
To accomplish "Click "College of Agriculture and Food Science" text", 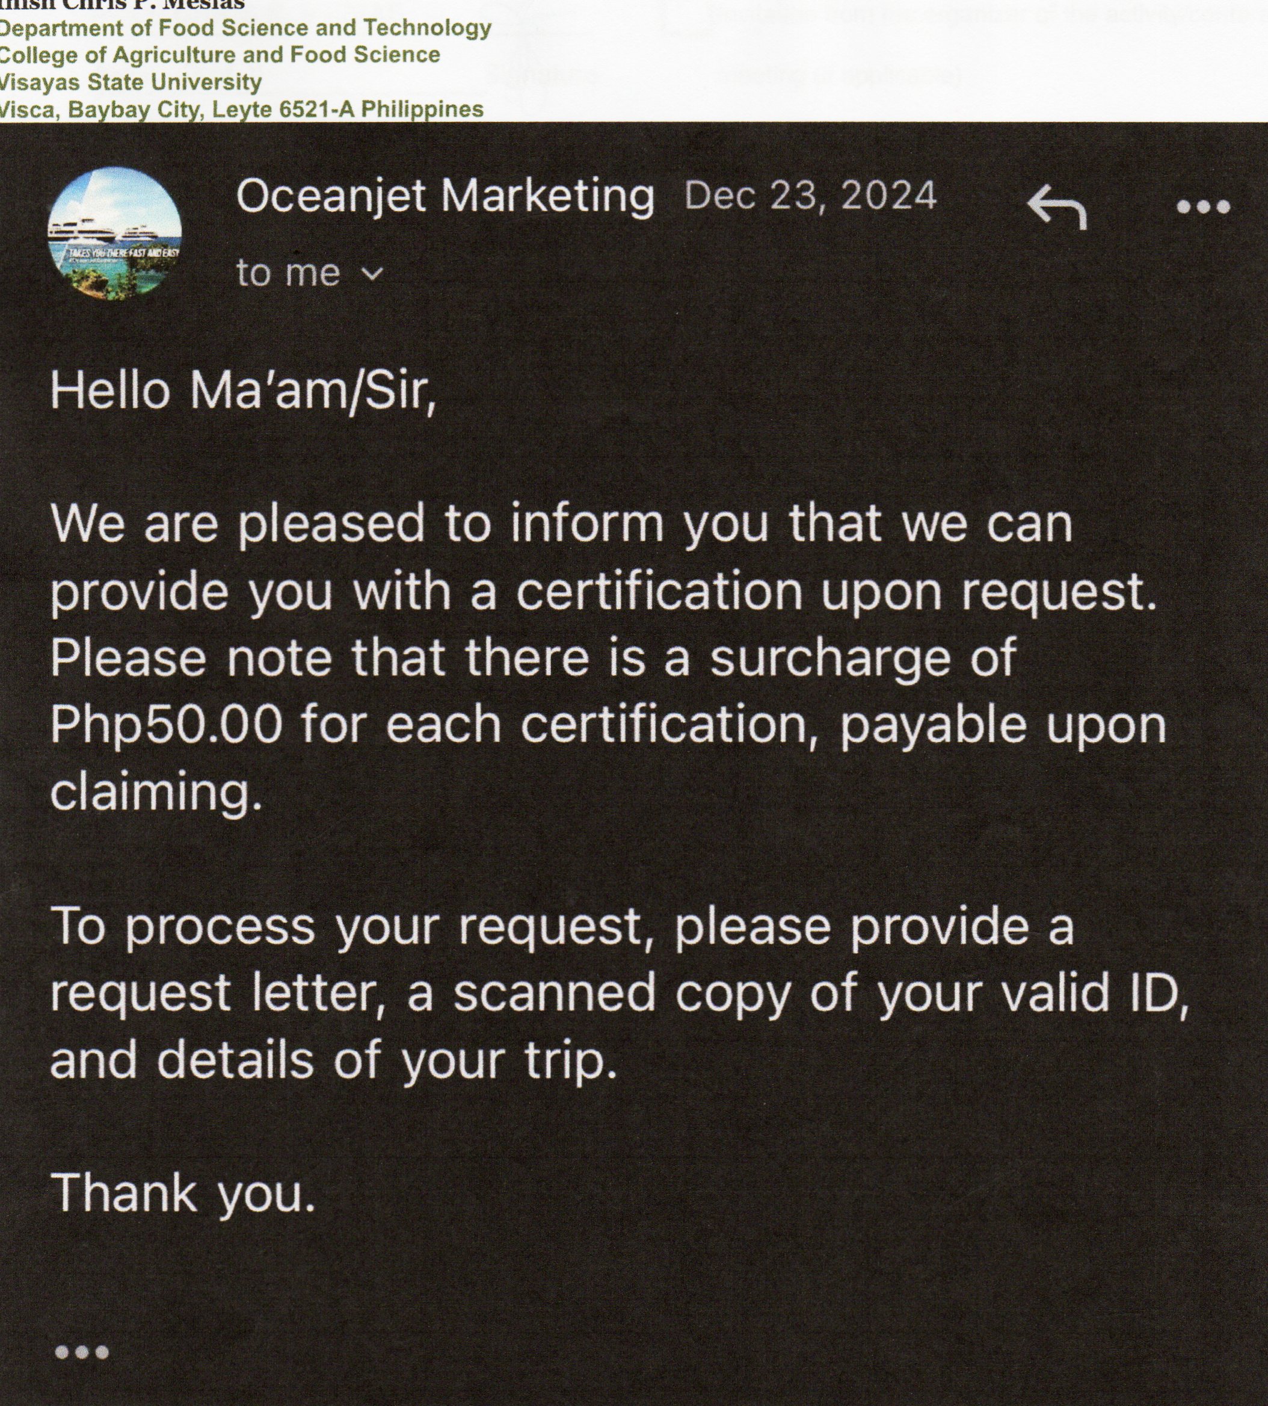I will click(x=220, y=55).
